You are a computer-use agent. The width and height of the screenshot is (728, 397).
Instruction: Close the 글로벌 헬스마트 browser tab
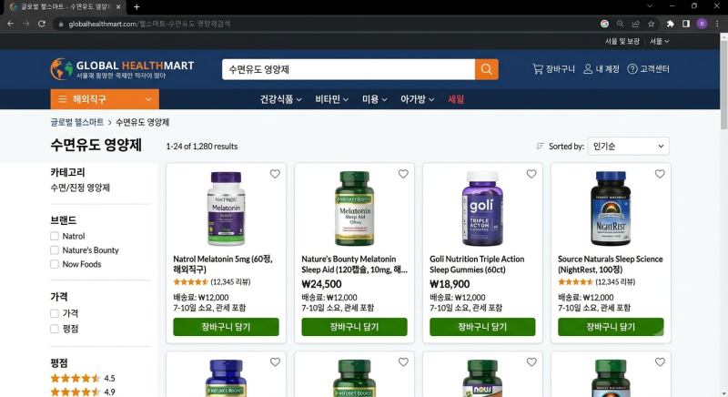(118, 7)
